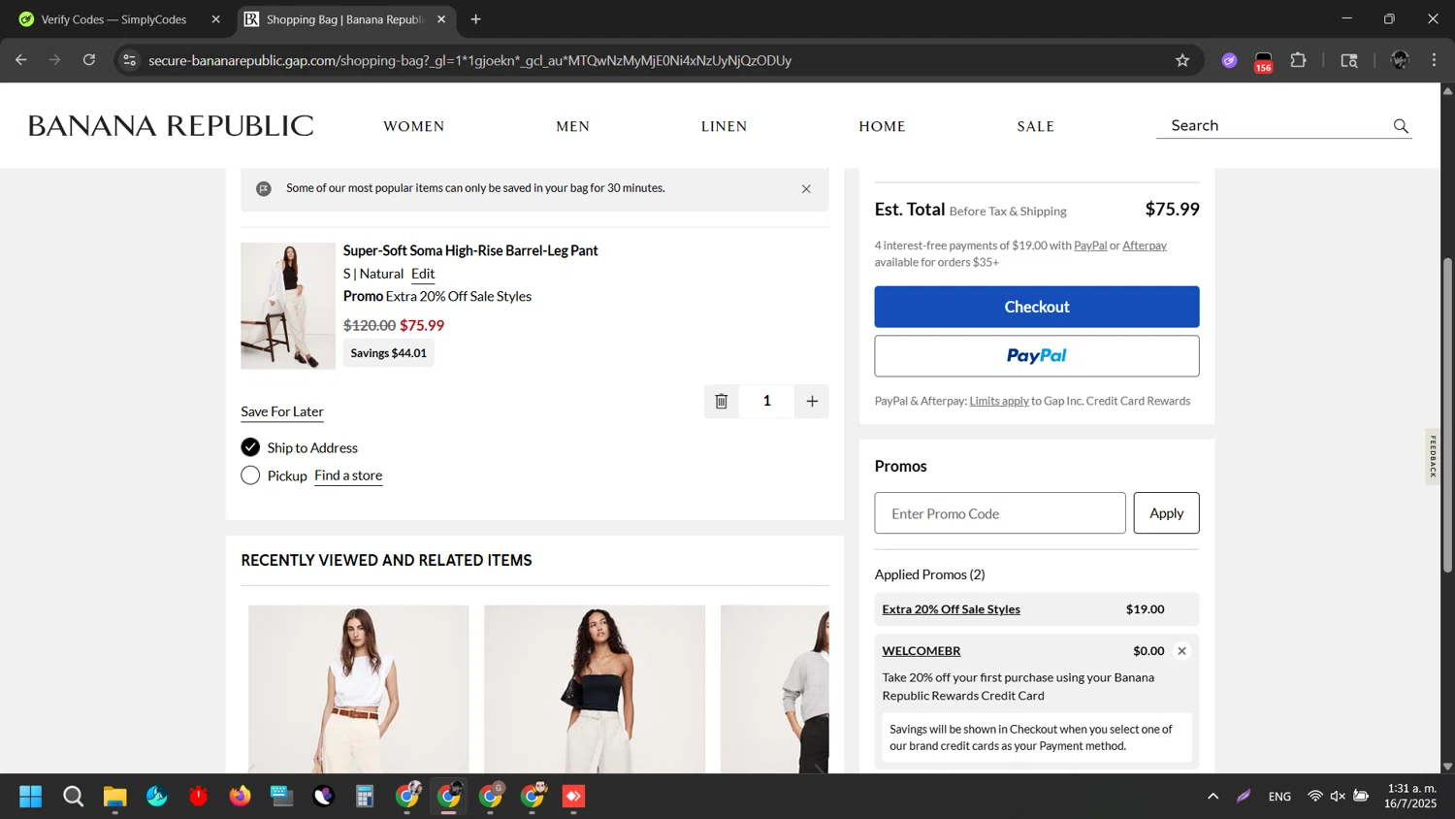Image resolution: width=1455 pixels, height=819 pixels.
Task: Go back with browser back arrow
Action: [x=20, y=60]
